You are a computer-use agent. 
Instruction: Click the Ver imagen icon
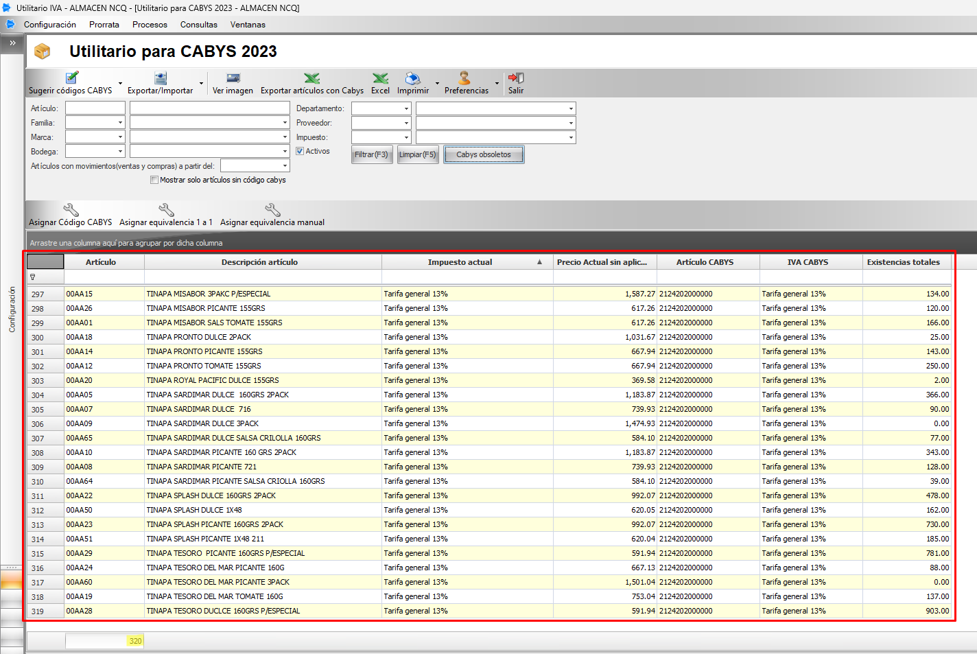[233, 78]
